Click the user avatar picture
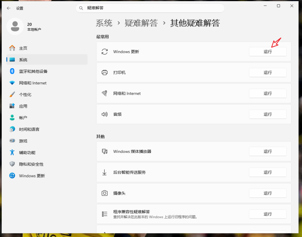Screen dimensions: 302x237 [15, 26]
